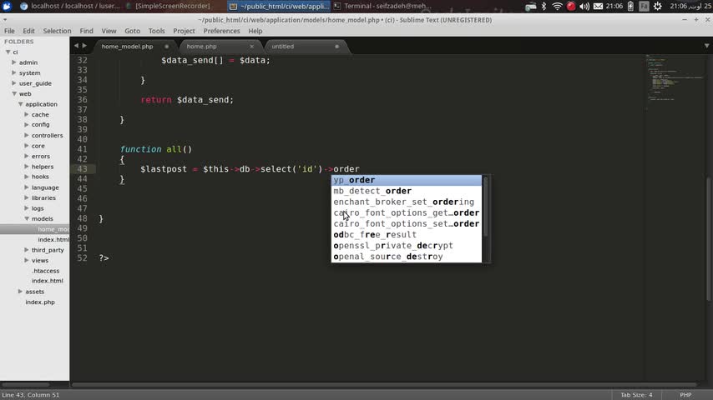This screenshot has height=400, width=713.
Task: Open the File menu
Action: (9, 31)
